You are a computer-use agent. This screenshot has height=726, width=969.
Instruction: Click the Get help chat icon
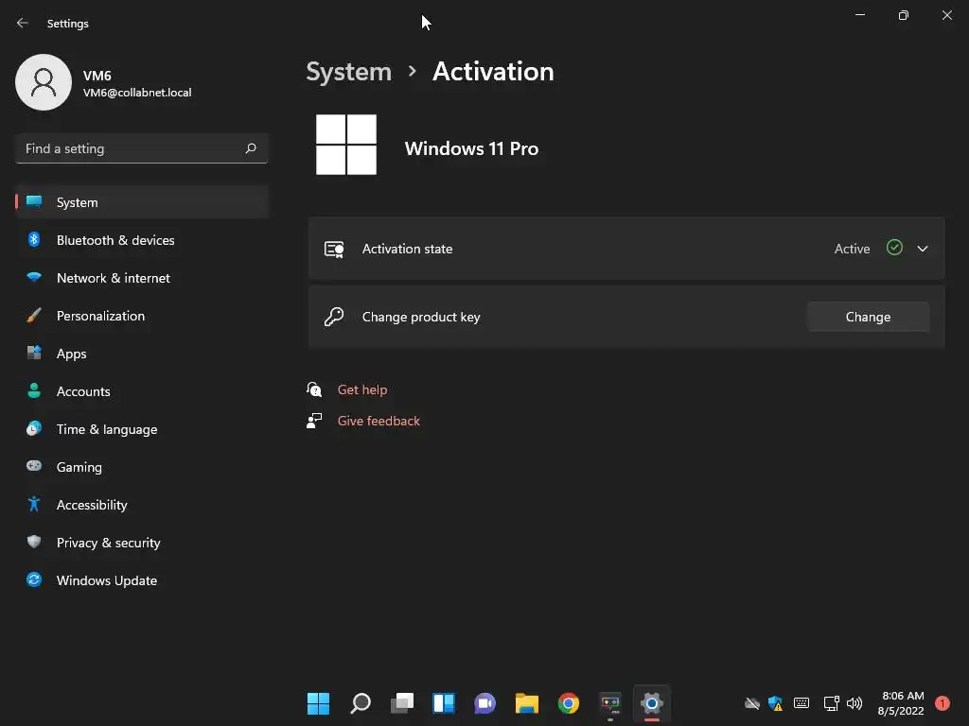click(314, 389)
